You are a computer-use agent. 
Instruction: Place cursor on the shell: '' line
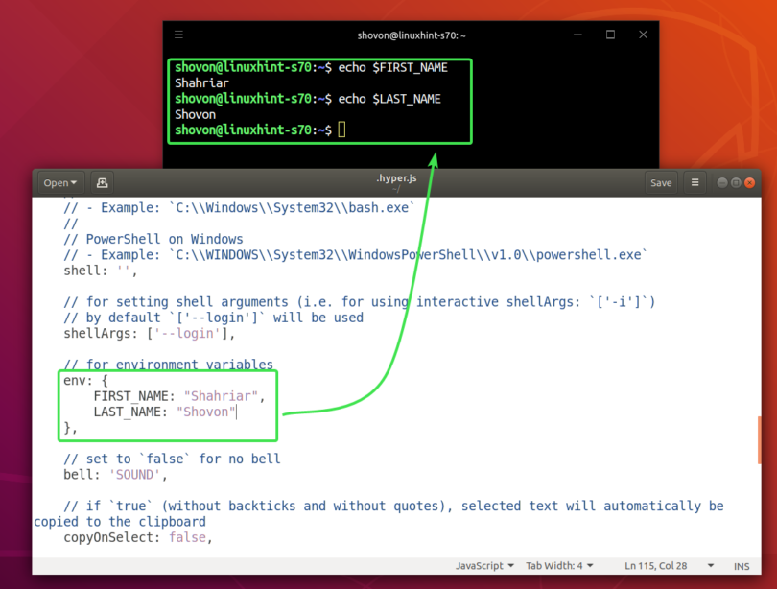100,271
